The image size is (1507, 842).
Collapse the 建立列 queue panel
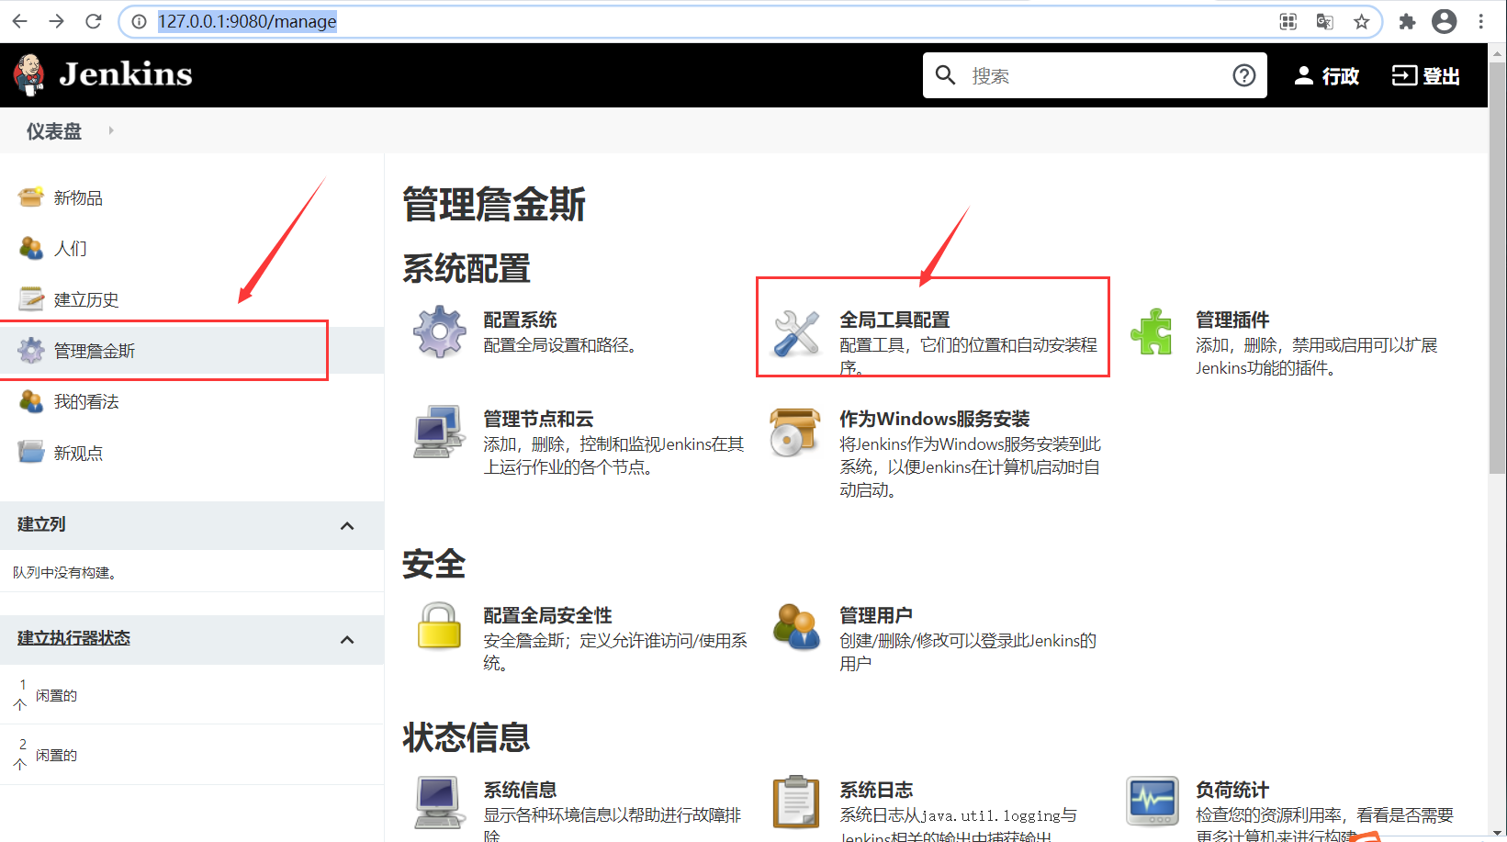(x=347, y=526)
